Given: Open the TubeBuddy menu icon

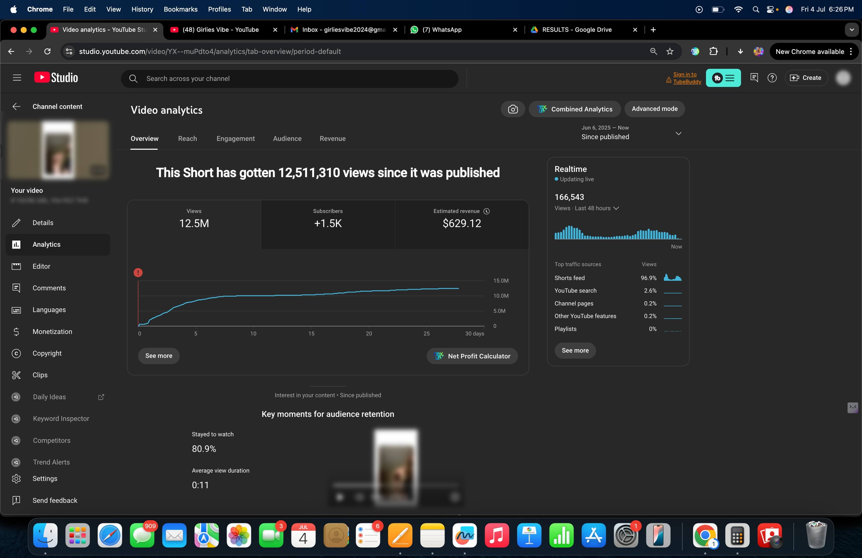Looking at the screenshot, I should [x=723, y=78].
